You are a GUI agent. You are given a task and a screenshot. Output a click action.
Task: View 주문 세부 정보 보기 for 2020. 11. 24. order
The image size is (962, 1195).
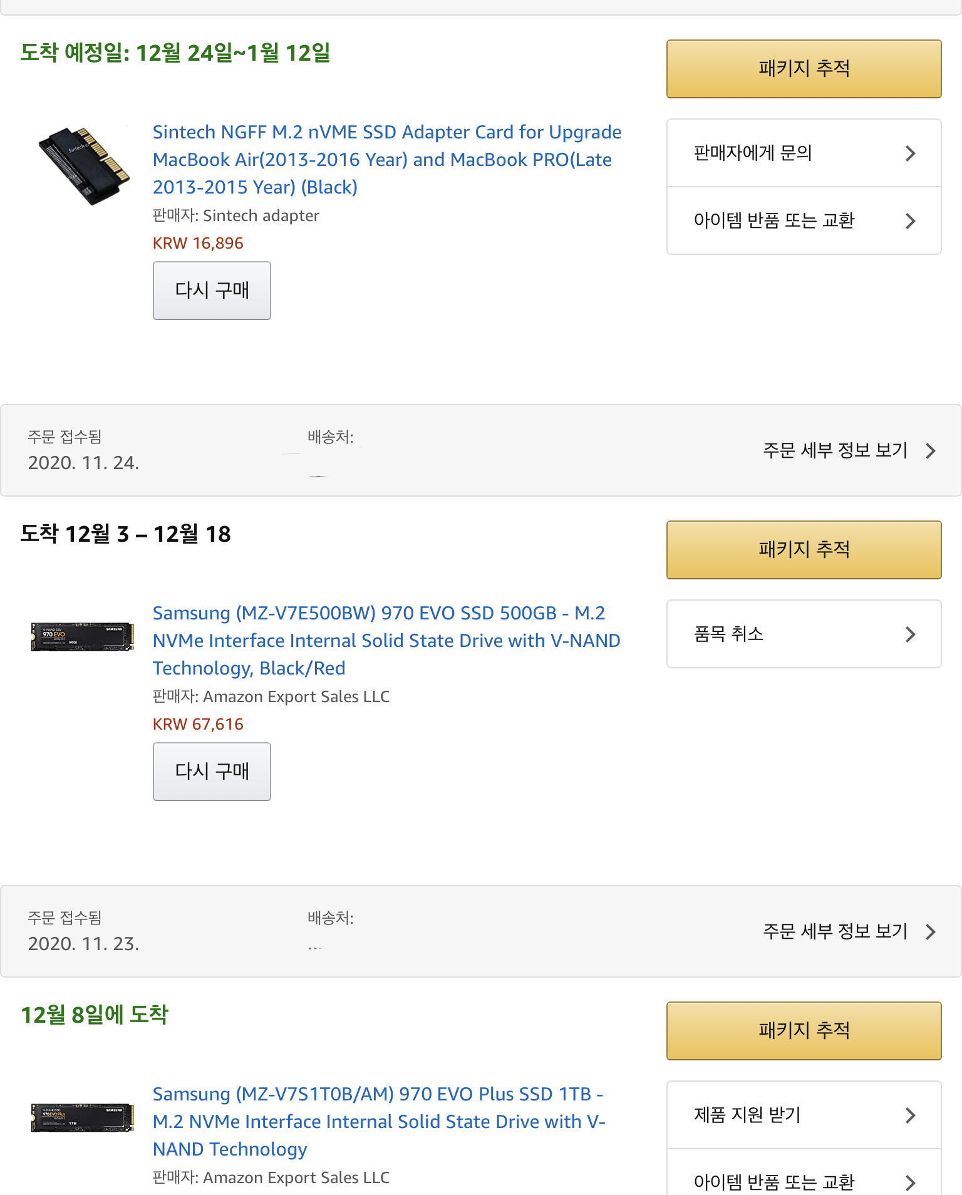pos(835,450)
